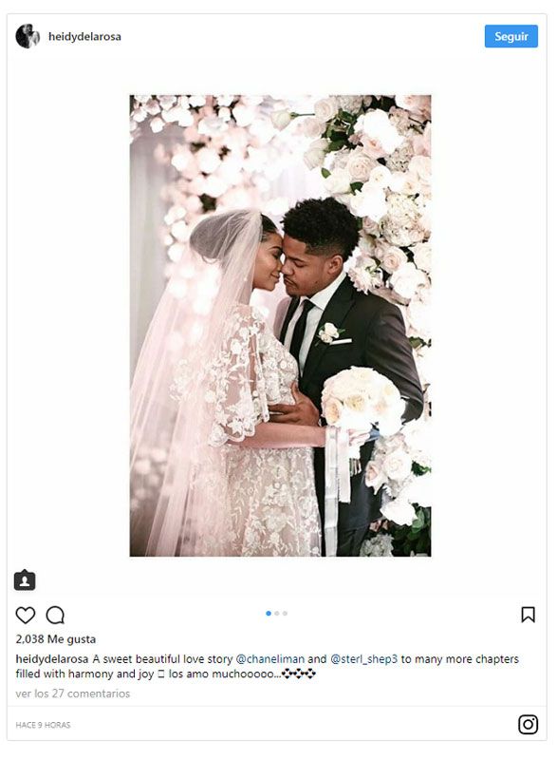557x760 pixels.
Task: Visit the @sterl_shep3 mention link
Action: 364,659
